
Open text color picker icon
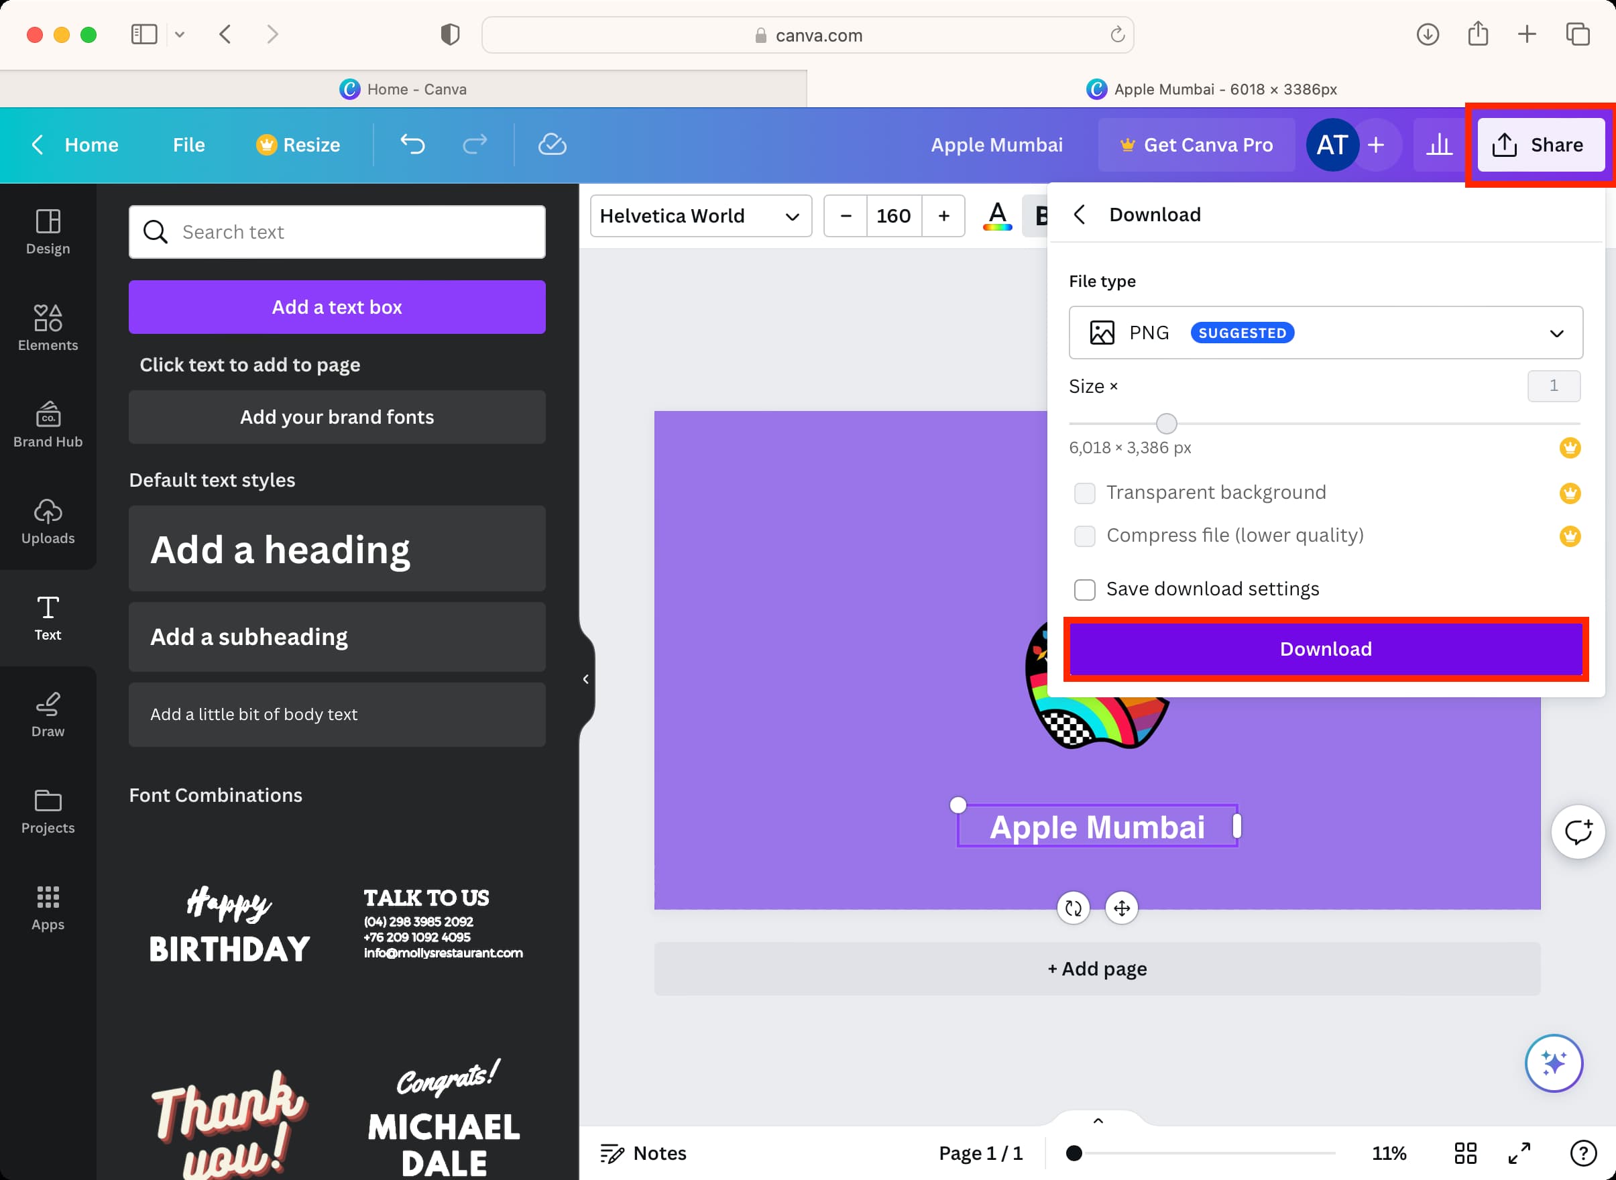coord(997,216)
